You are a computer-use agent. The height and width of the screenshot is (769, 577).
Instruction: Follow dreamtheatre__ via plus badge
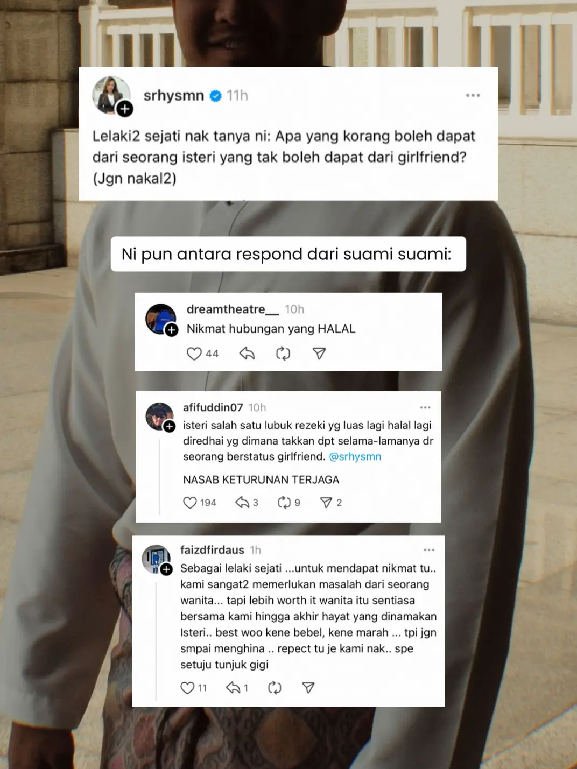tap(171, 330)
